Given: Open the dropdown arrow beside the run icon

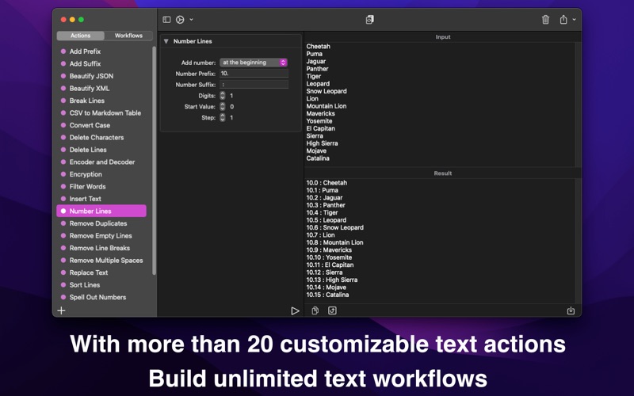Looking at the screenshot, I should coord(191,19).
